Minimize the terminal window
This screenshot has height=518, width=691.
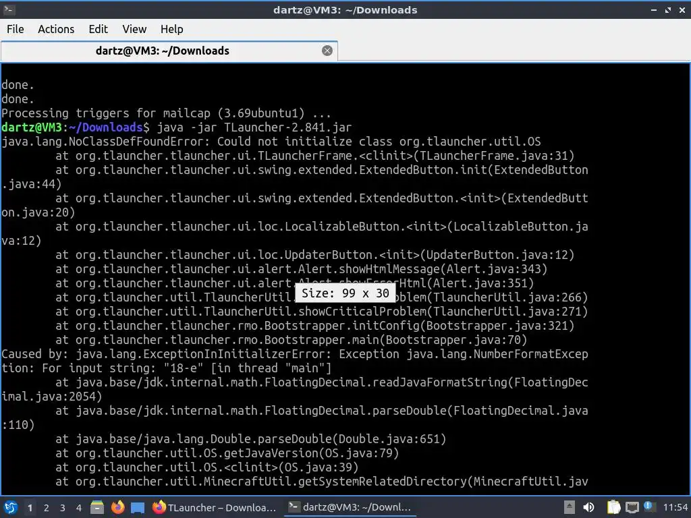click(653, 9)
